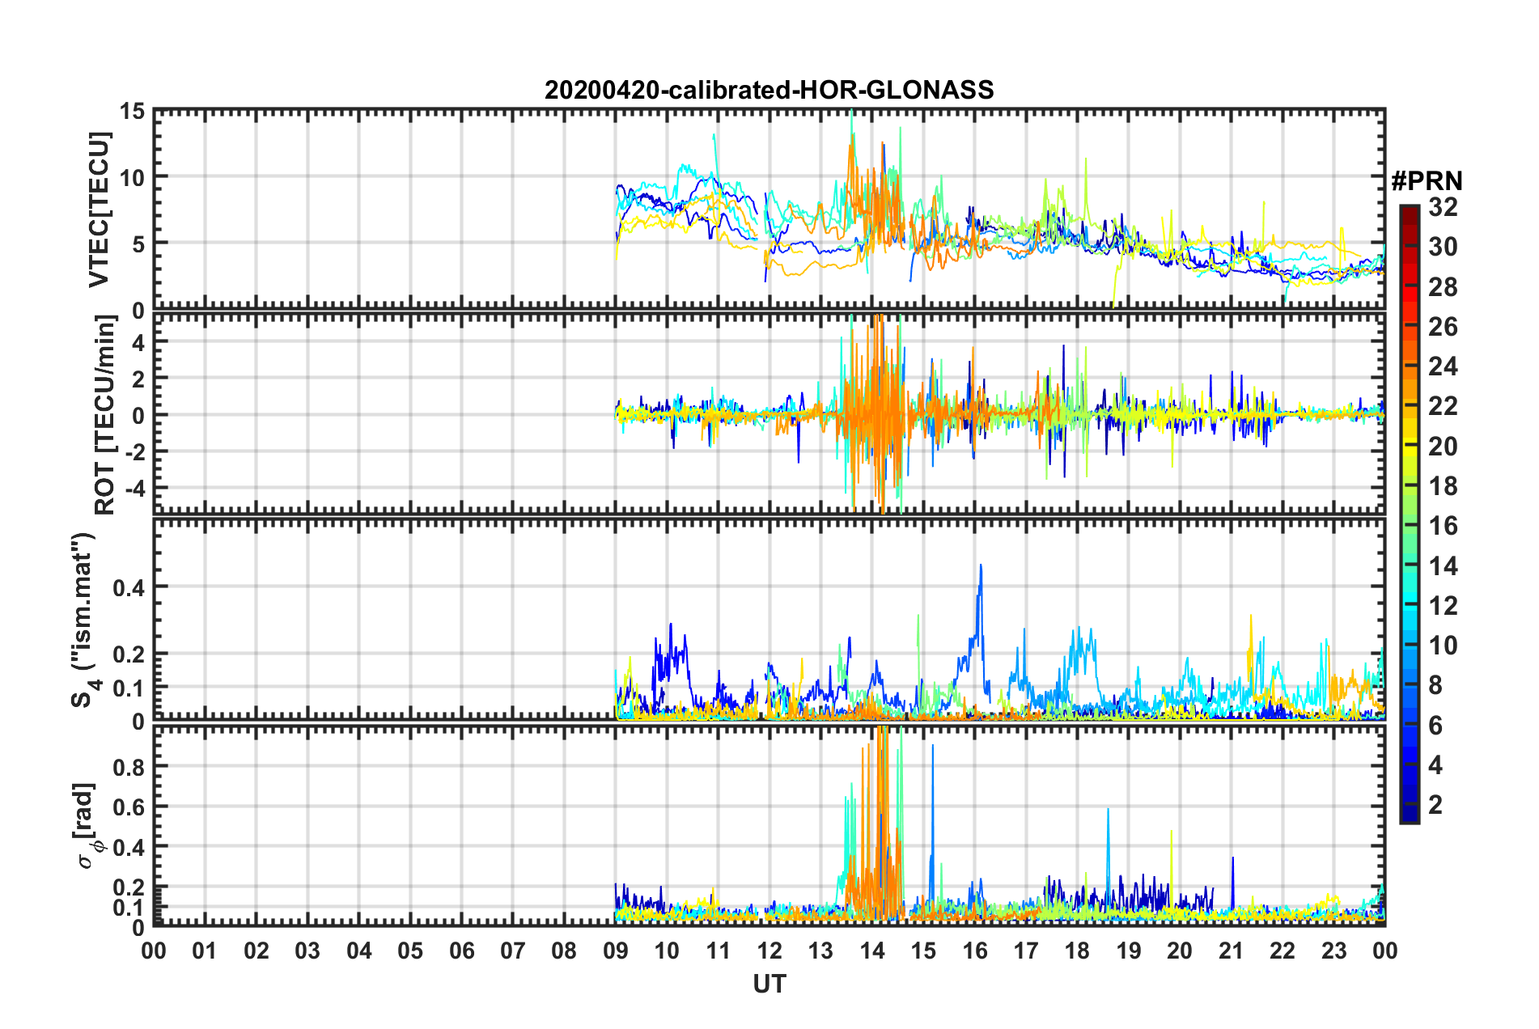The height and width of the screenshot is (1029, 1539).
Task: Click colorbar tick label 16
Action: (1443, 526)
